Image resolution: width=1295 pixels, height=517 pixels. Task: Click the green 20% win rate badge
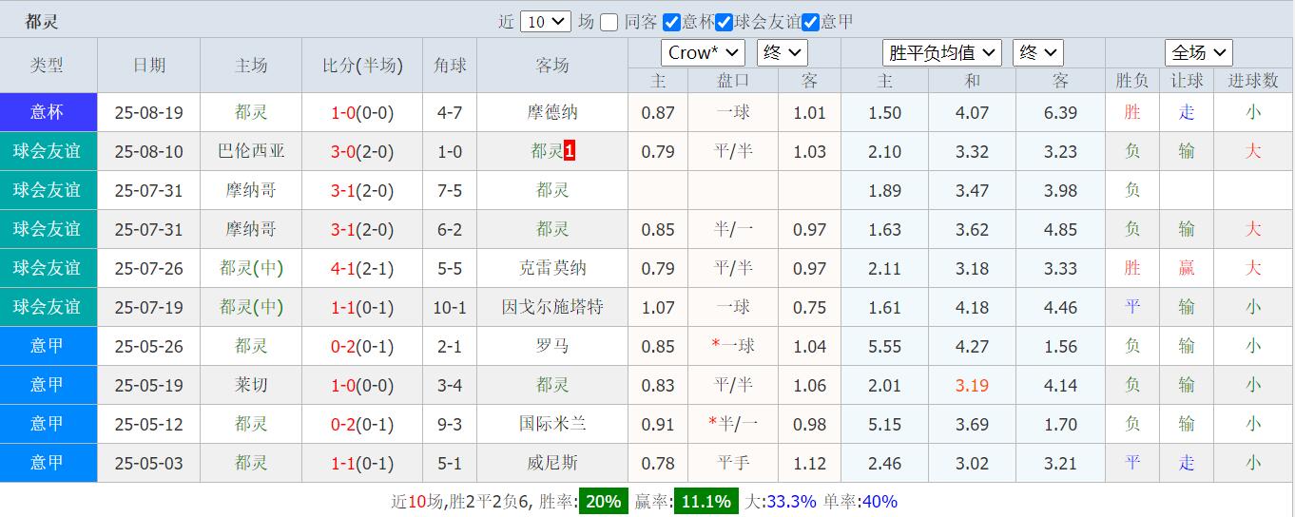pos(603,502)
